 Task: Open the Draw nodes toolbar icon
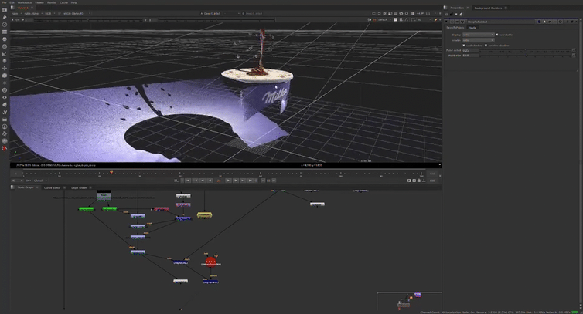(x=5, y=19)
